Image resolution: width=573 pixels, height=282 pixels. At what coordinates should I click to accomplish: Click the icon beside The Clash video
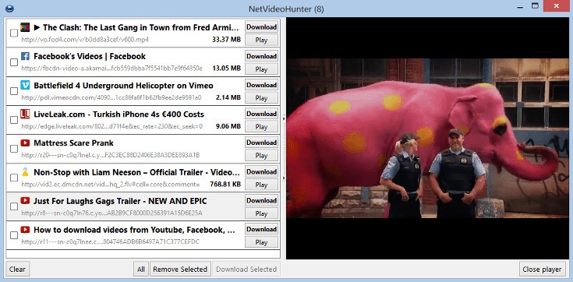[x=25, y=27]
